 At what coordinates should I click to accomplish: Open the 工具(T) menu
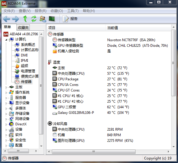[73, 11]
